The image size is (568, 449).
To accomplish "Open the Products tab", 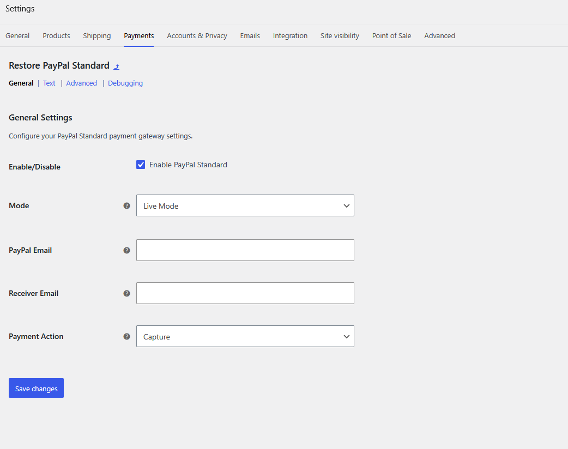I will [x=56, y=36].
